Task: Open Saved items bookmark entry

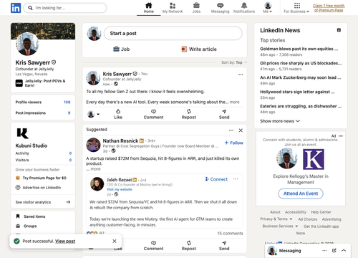Action: coord(31,216)
